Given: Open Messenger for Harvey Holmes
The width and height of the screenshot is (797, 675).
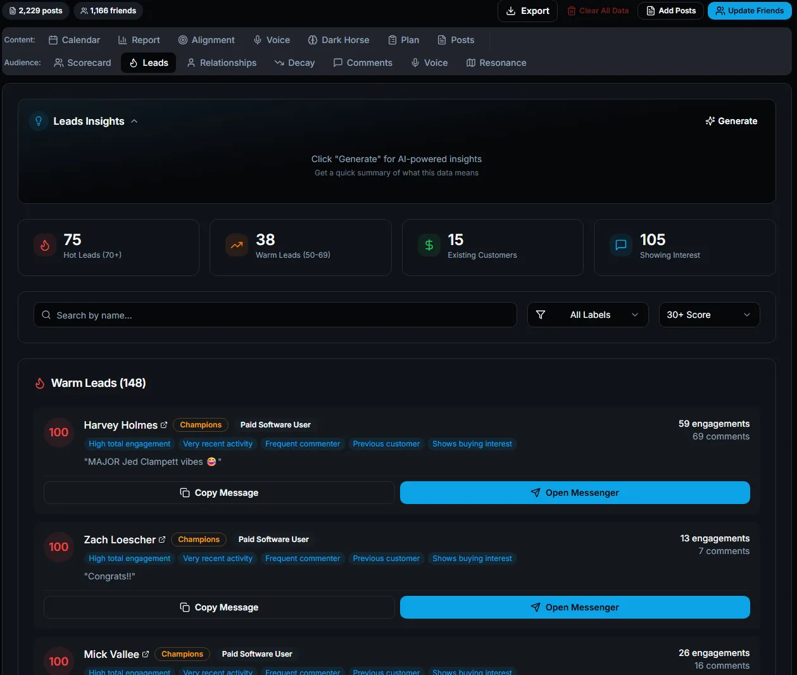Looking at the screenshot, I should click(x=575, y=493).
